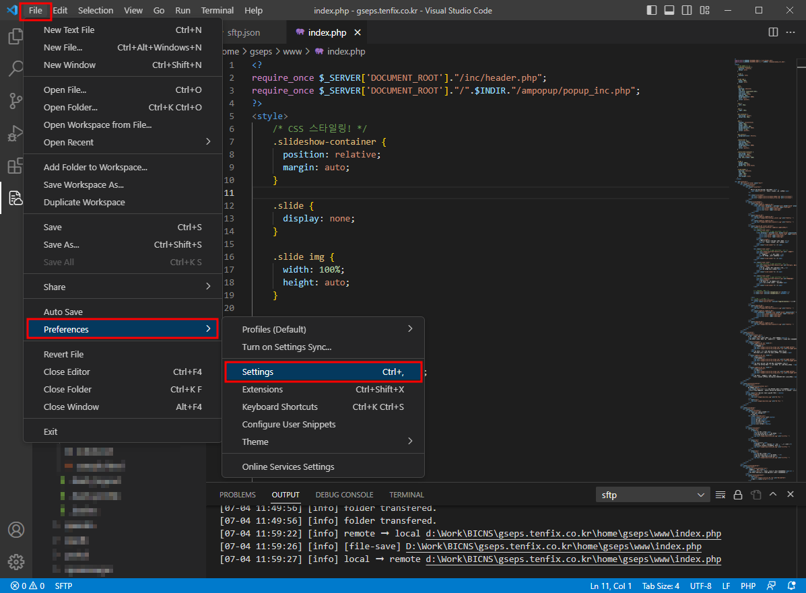
Task: Click PHP language mode status item
Action: click(748, 586)
